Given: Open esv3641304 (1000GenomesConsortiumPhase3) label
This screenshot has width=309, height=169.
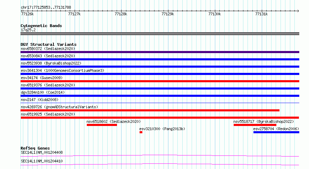Looking at the screenshot, I should [x=62, y=70].
